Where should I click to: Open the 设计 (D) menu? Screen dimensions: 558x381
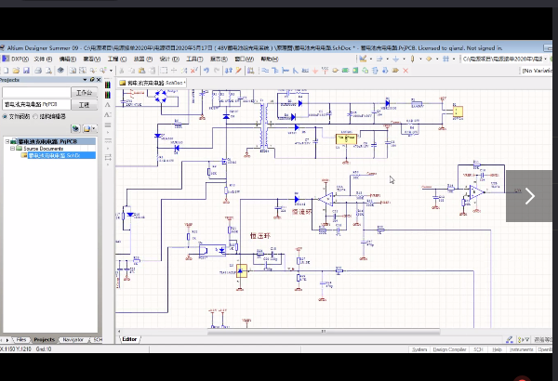pos(169,59)
